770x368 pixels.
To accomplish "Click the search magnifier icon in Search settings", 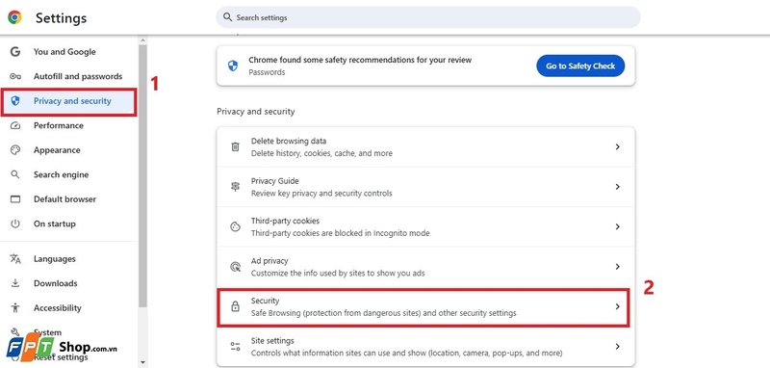I will point(227,17).
